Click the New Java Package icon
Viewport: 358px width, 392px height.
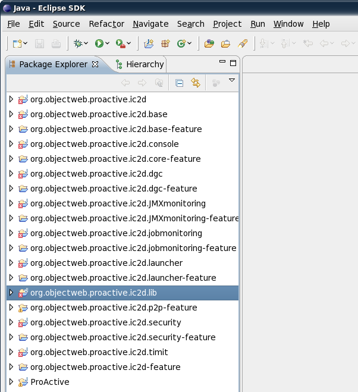tap(165, 44)
